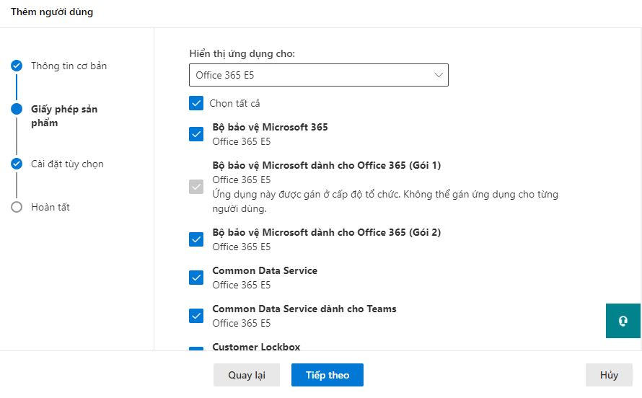
Task: Open the Office 365 E5 dropdown
Action: pyautogui.click(x=318, y=75)
